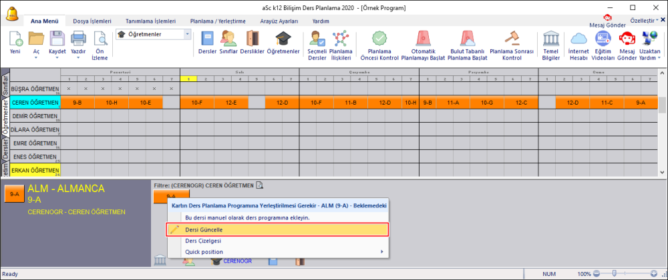Start Otomatik Planlamayı Başlat siren icon

(423, 39)
